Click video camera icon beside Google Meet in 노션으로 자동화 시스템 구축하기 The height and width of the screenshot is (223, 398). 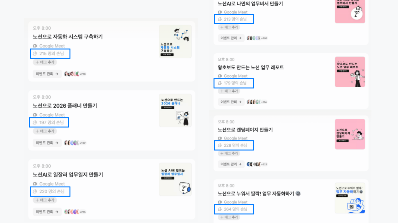point(35,46)
